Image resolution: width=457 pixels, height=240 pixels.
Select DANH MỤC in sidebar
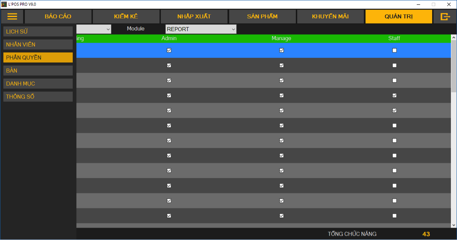tap(38, 84)
